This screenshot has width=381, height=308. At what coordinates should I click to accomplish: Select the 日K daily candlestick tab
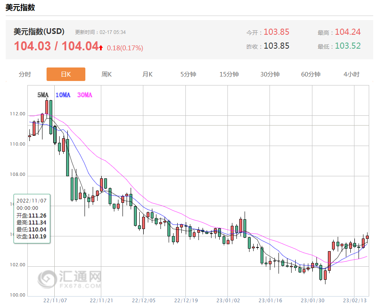click(x=66, y=74)
